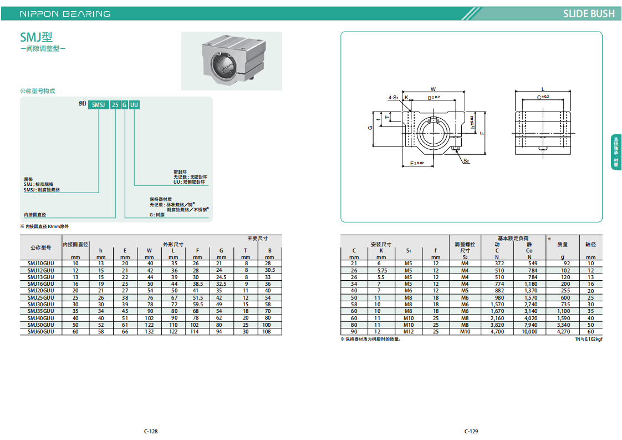Click the 1N≒0.102kgf conversion note

[x=589, y=339]
